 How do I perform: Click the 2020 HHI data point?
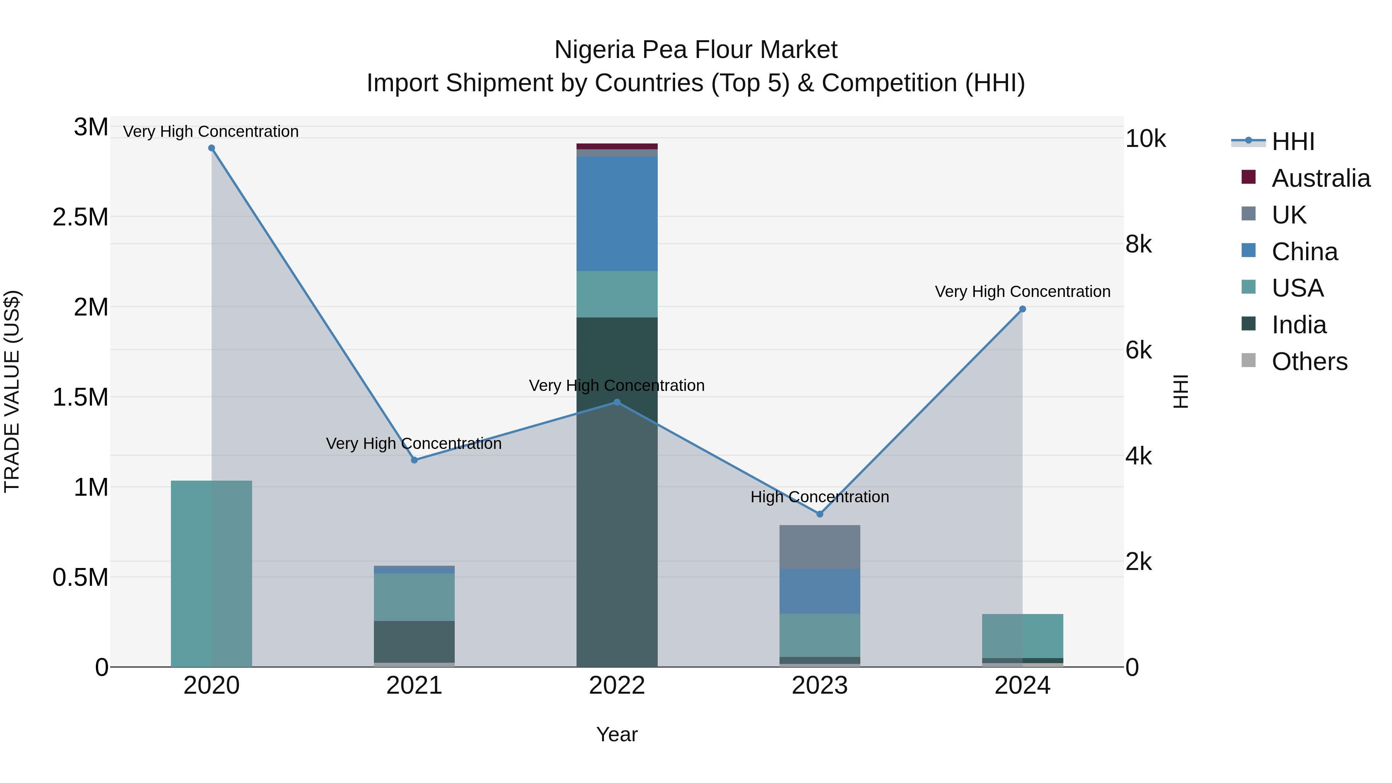[x=211, y=148]
